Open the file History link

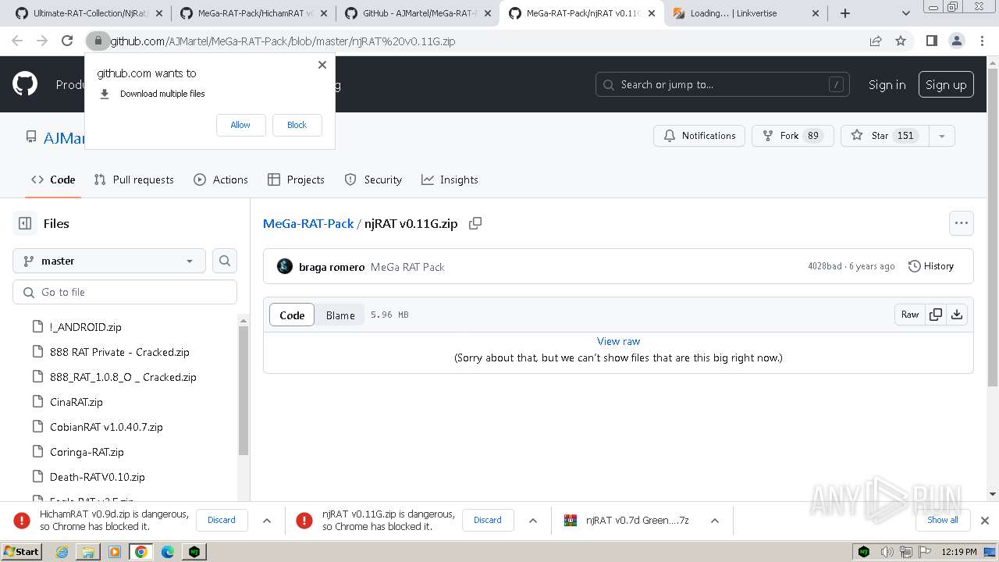[x=931, y=266]
